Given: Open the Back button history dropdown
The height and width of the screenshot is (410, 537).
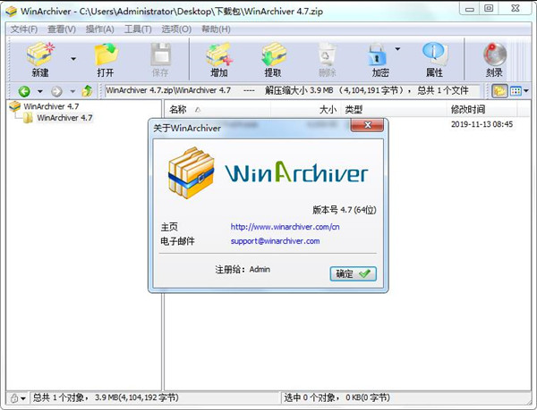Looking at the screenshot, I should [40, 91].
